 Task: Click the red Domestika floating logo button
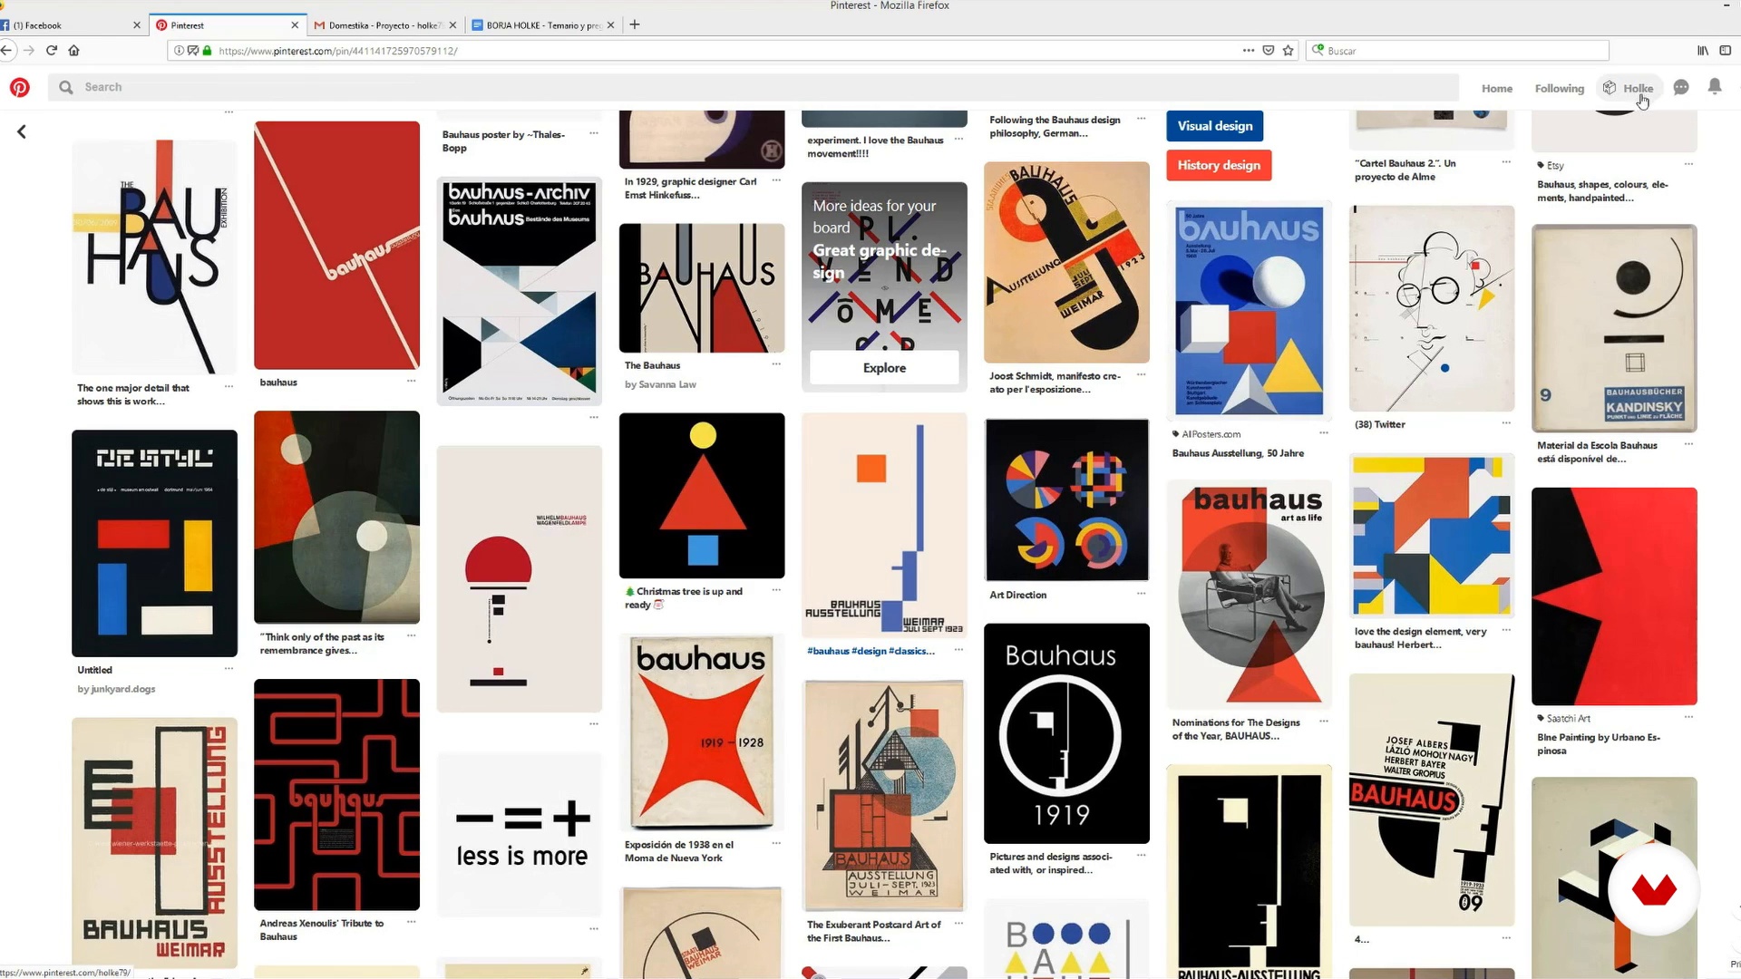(1654, 889)
